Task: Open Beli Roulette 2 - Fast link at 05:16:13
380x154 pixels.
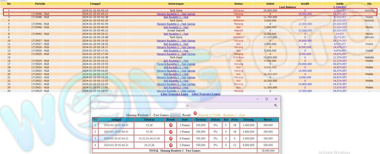Action: pos(176,61)
